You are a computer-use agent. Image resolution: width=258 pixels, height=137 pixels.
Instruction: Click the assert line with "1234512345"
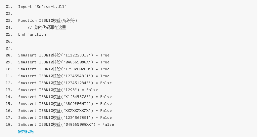point(65,83)
